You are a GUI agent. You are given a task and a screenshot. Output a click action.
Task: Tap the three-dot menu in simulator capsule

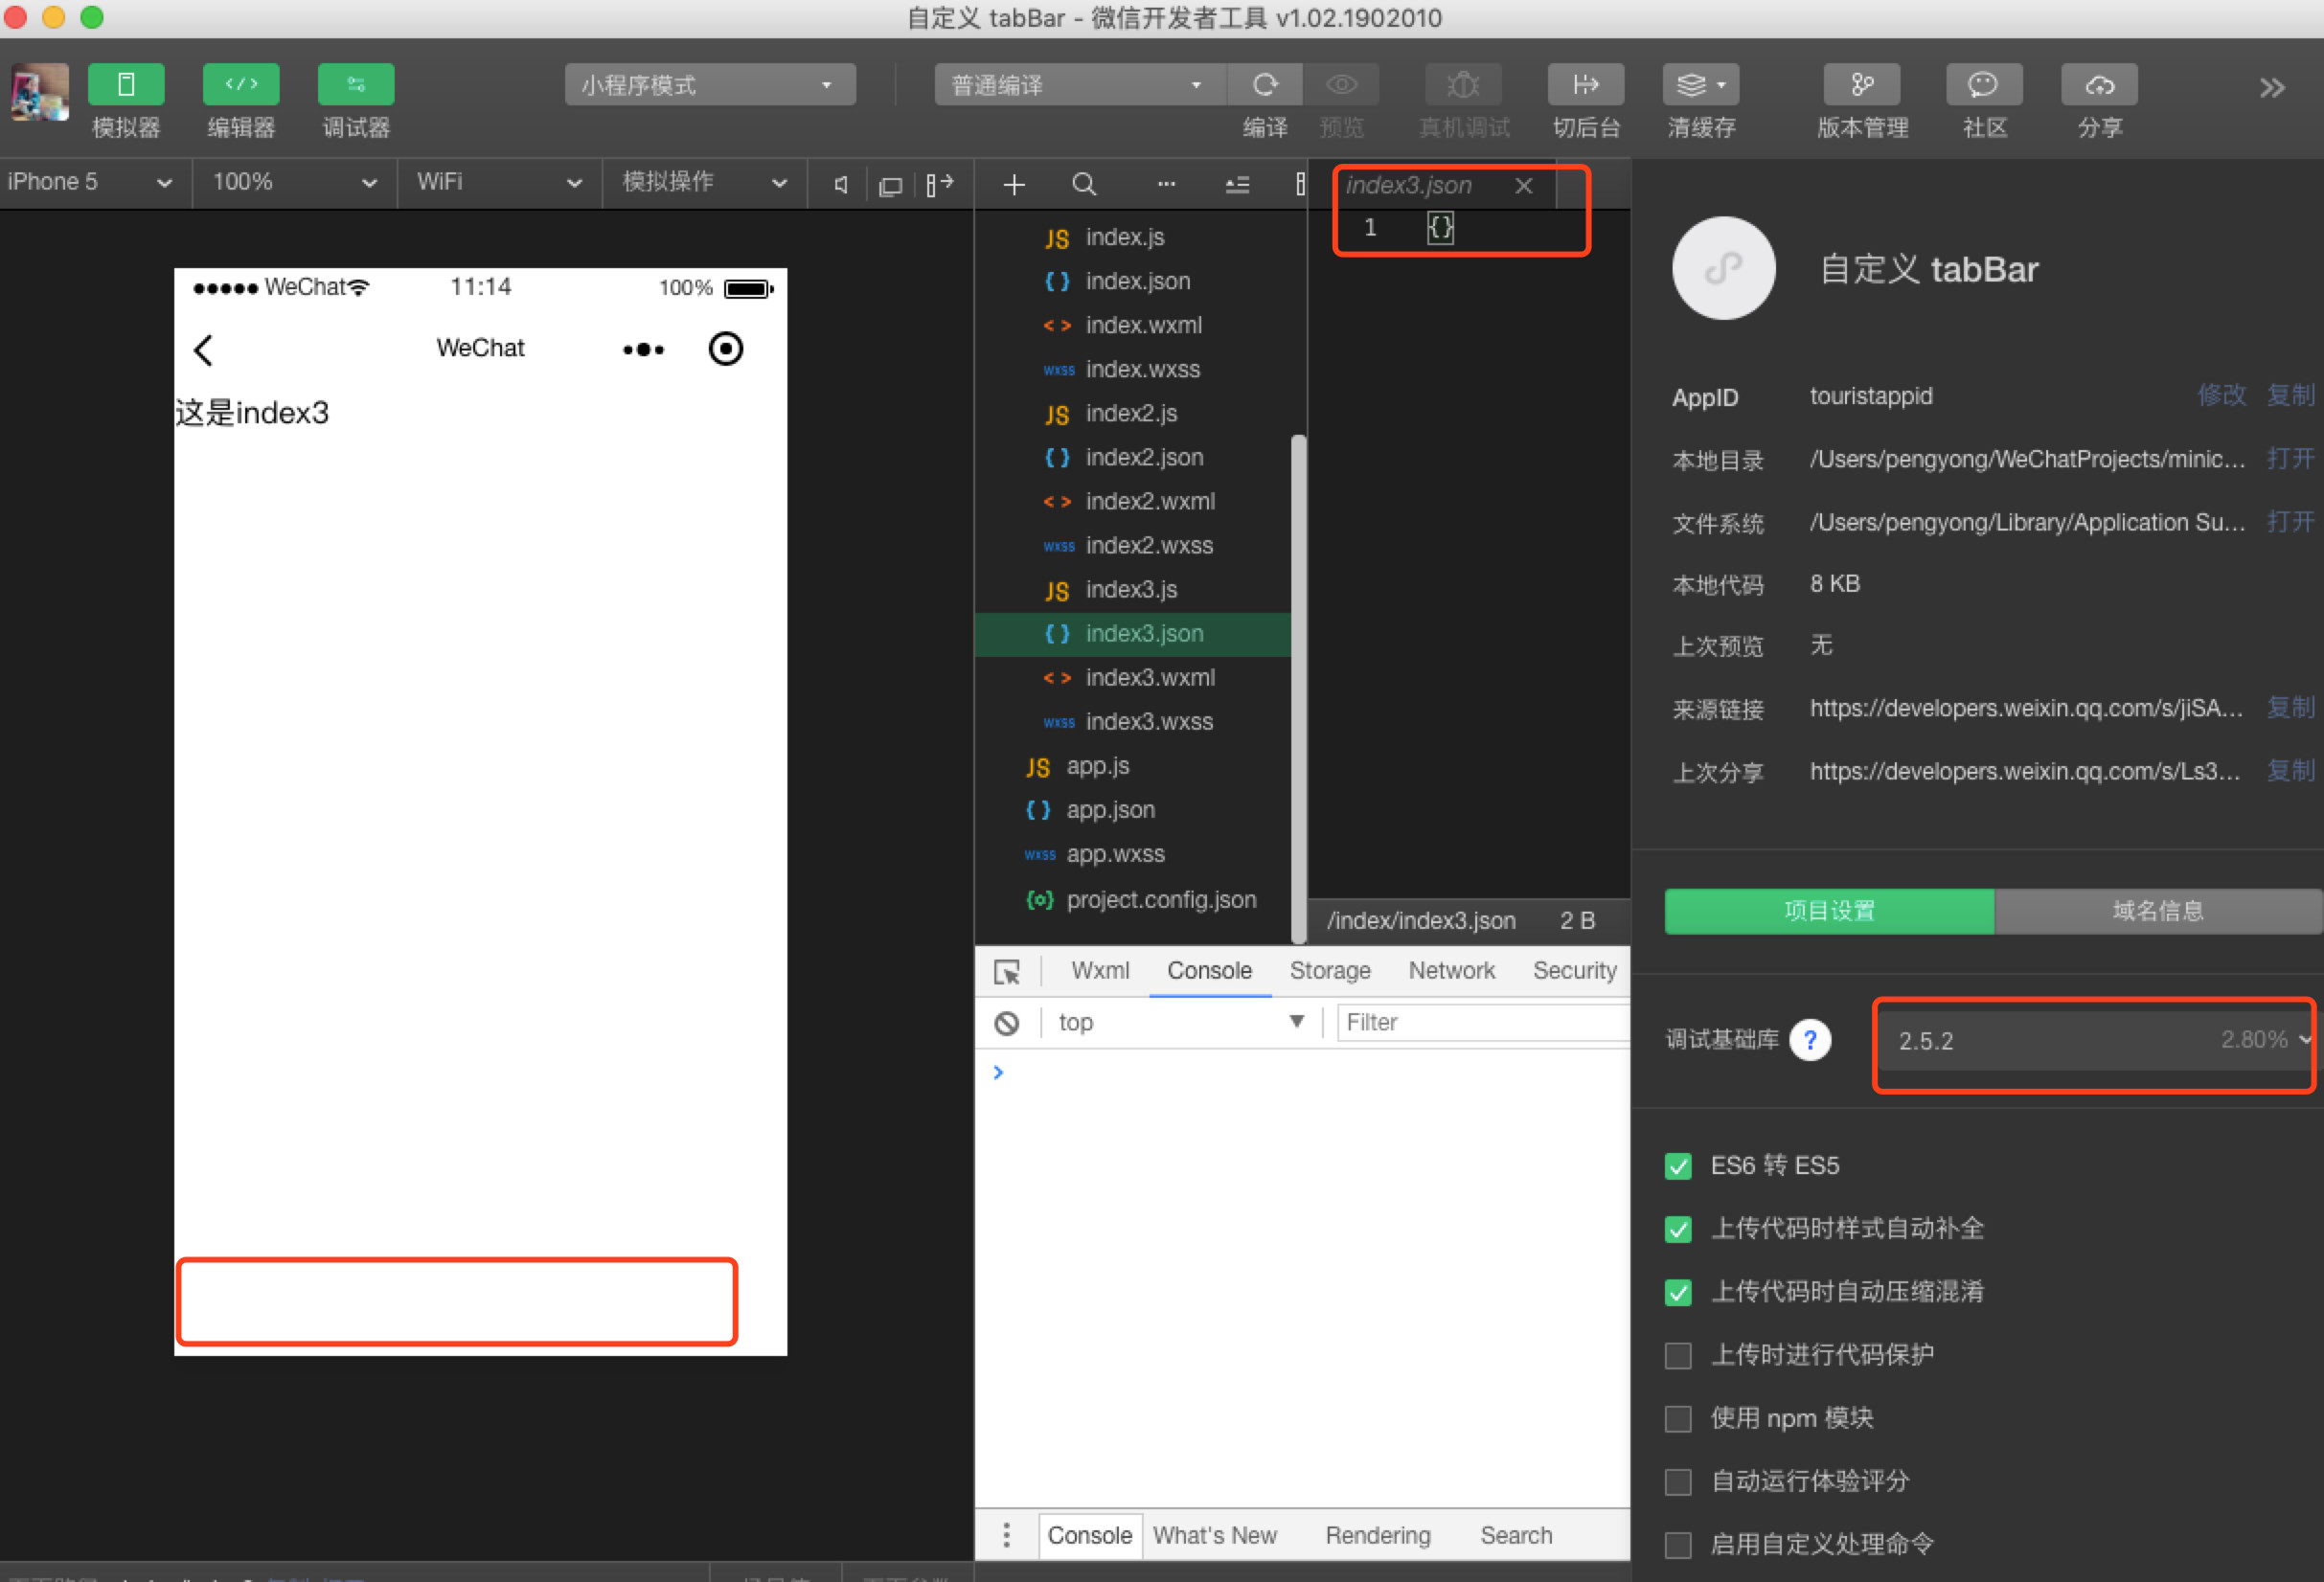tap(643, 350)
